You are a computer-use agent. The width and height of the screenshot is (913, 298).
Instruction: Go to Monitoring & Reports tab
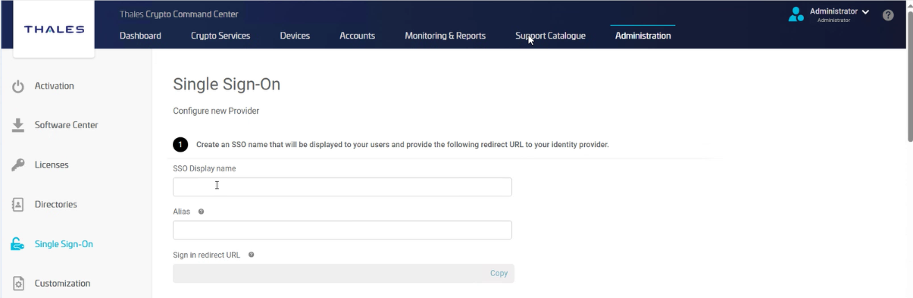pos(446,36)
